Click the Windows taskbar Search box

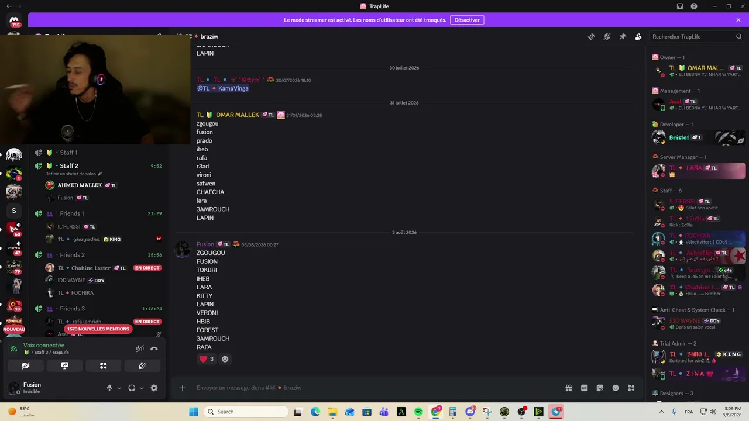(246, 412)
